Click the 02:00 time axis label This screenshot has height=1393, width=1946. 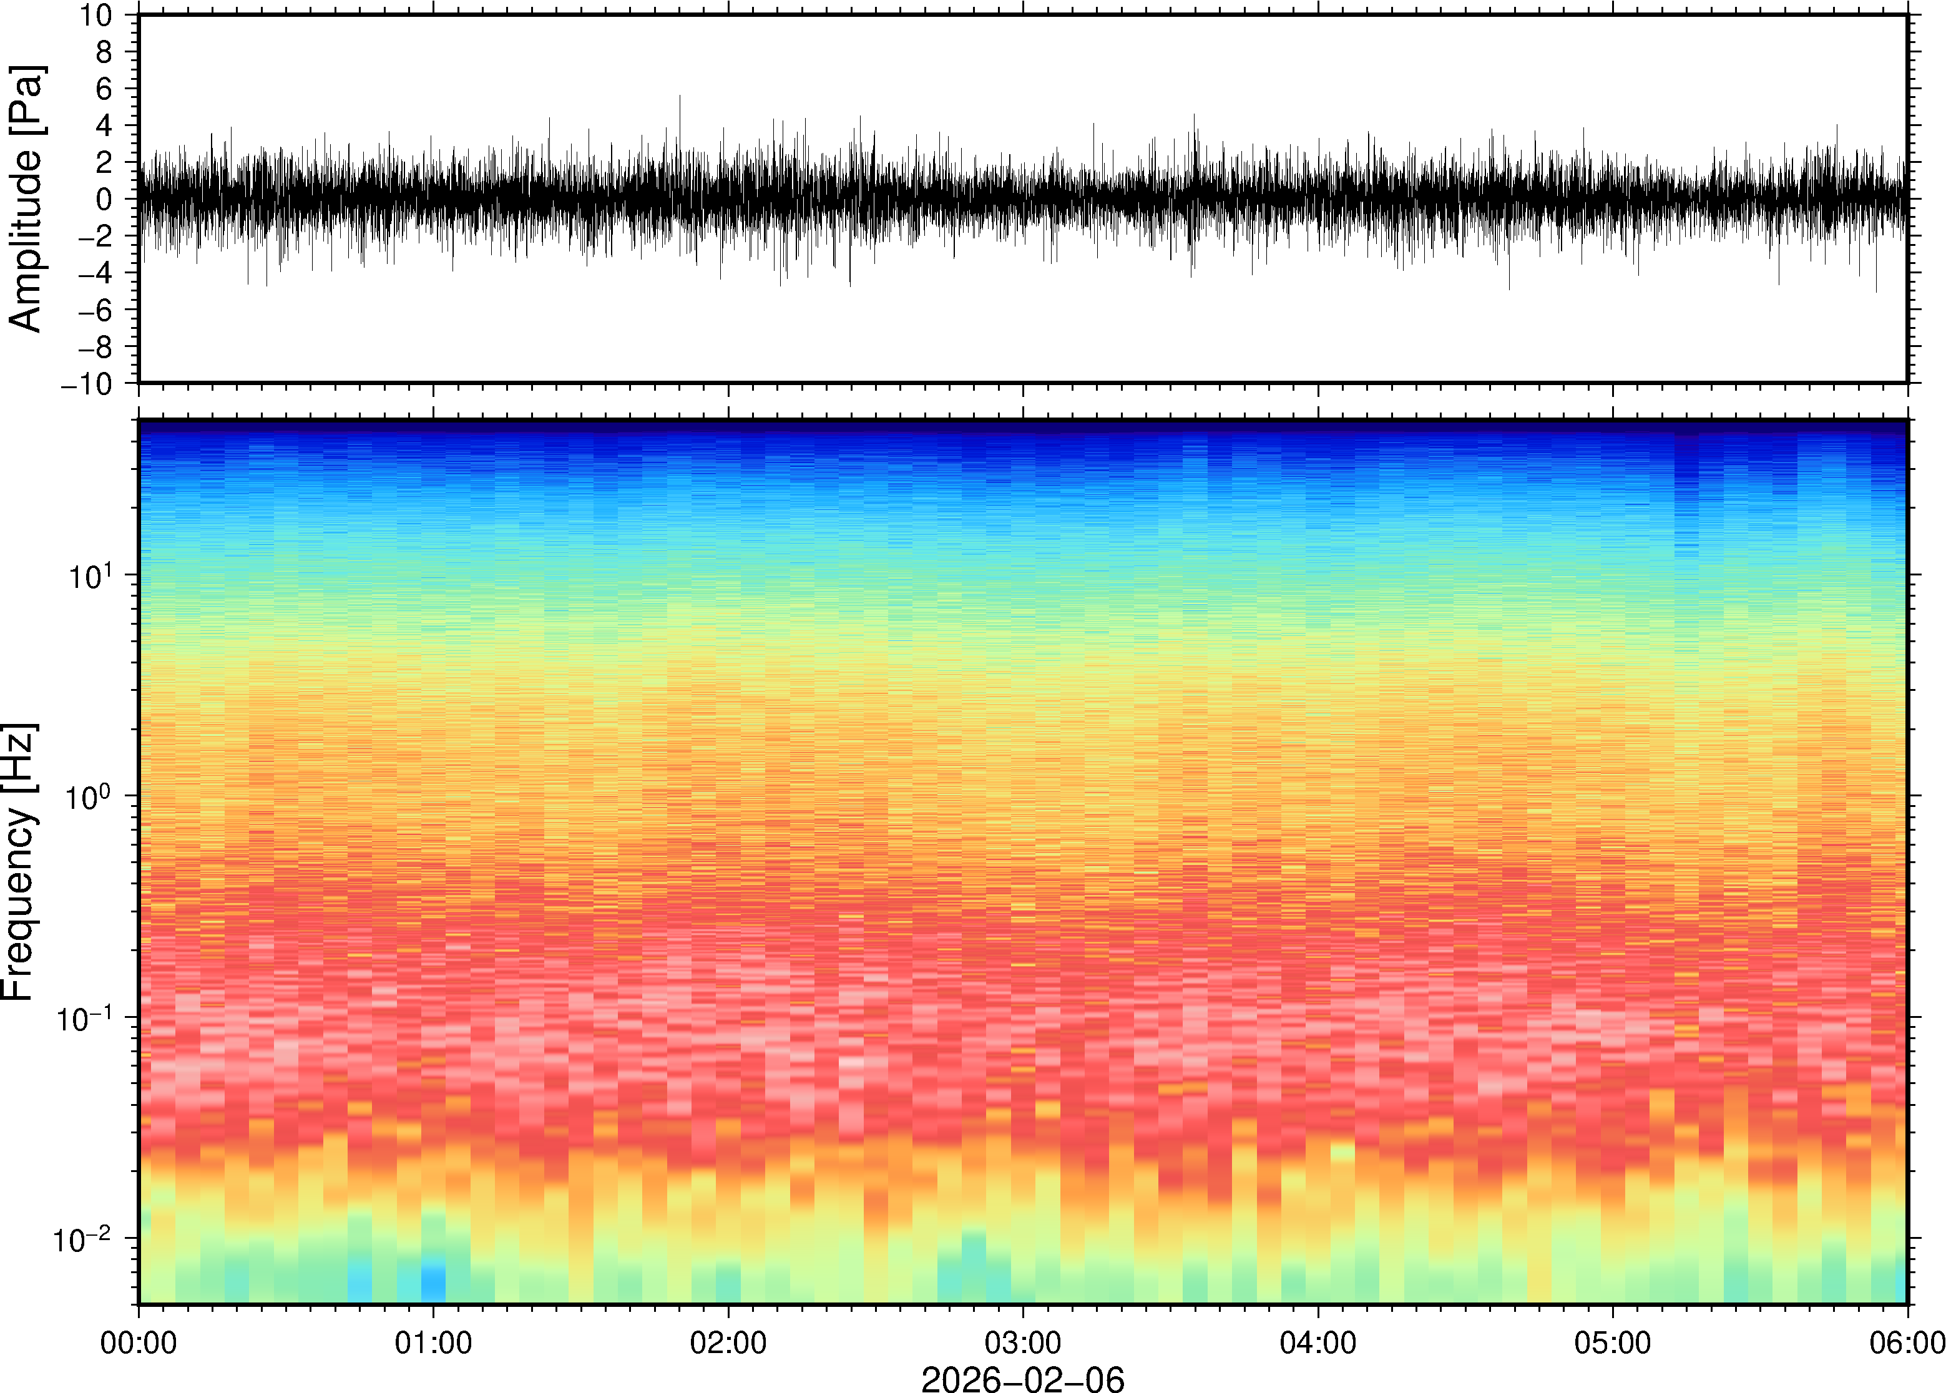tap(728, 1342)
